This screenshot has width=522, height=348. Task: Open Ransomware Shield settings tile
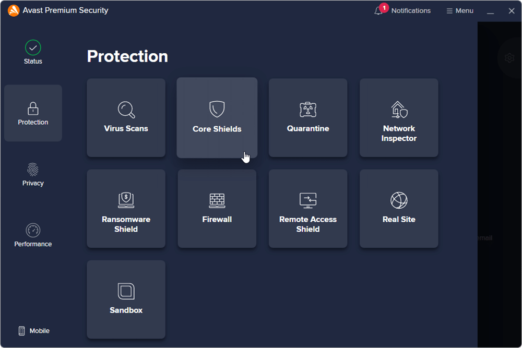[126, 209]
